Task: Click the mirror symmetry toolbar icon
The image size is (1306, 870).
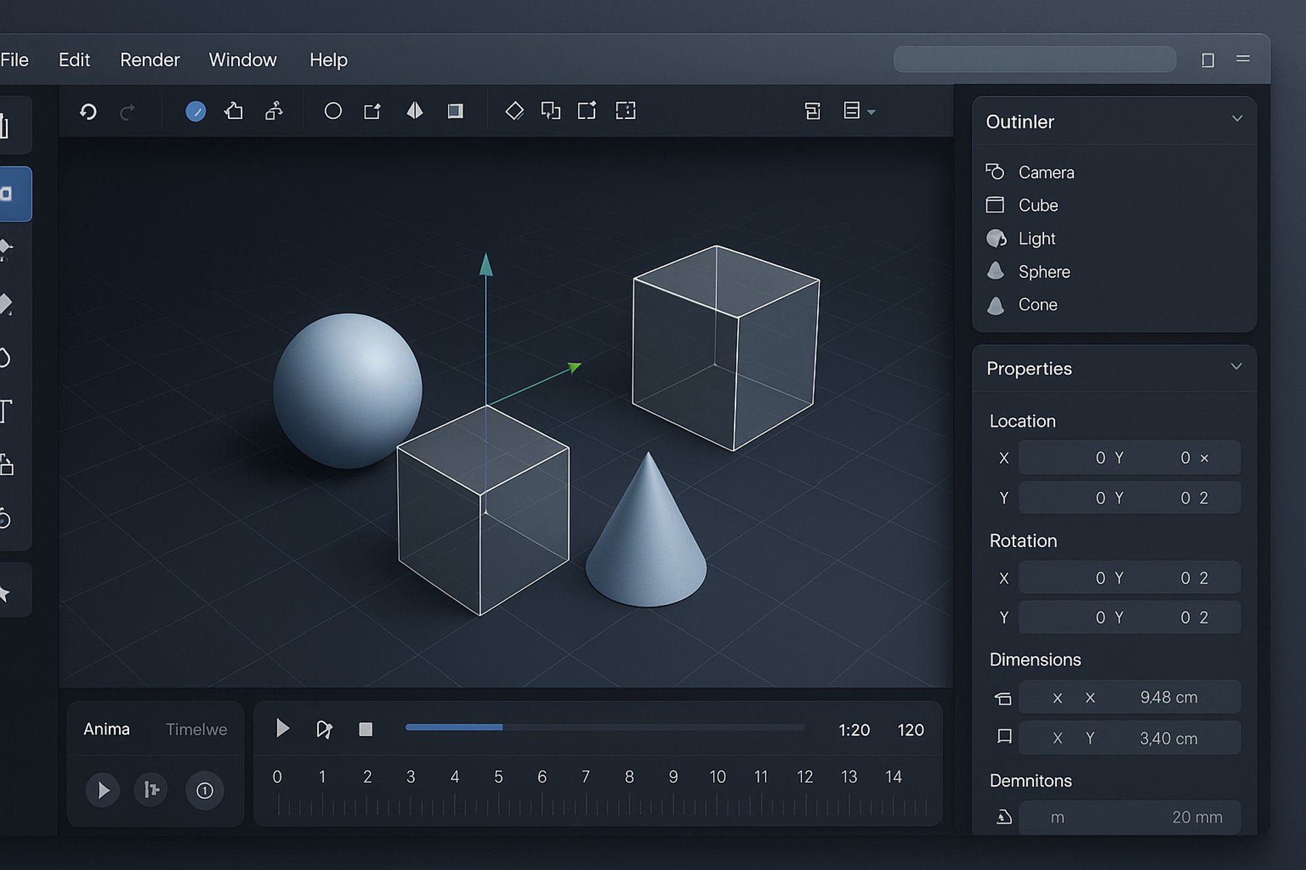Action: (x=414, y=111)
